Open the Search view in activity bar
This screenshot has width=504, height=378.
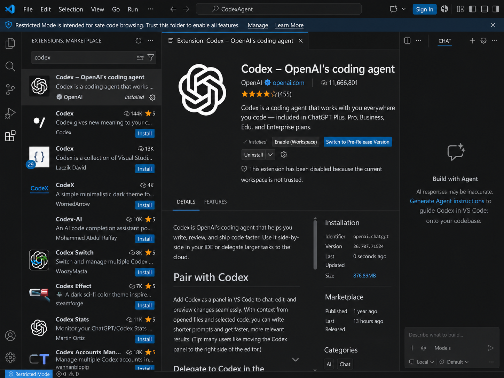10,66
